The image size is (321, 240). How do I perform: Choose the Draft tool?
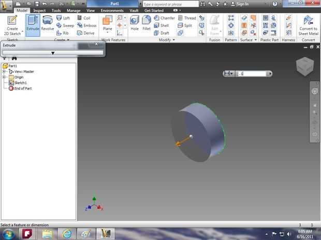point(162,33)
